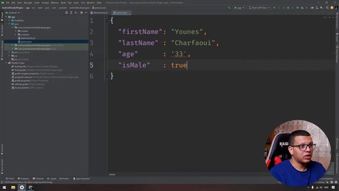This screenshot has width=339, height=191.
Task: Open the Problems tool window
Action: (23, 179)
